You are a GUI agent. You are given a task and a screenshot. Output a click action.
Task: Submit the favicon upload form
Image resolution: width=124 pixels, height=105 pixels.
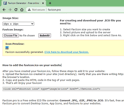pyautogui.click(x=45, y=36)
